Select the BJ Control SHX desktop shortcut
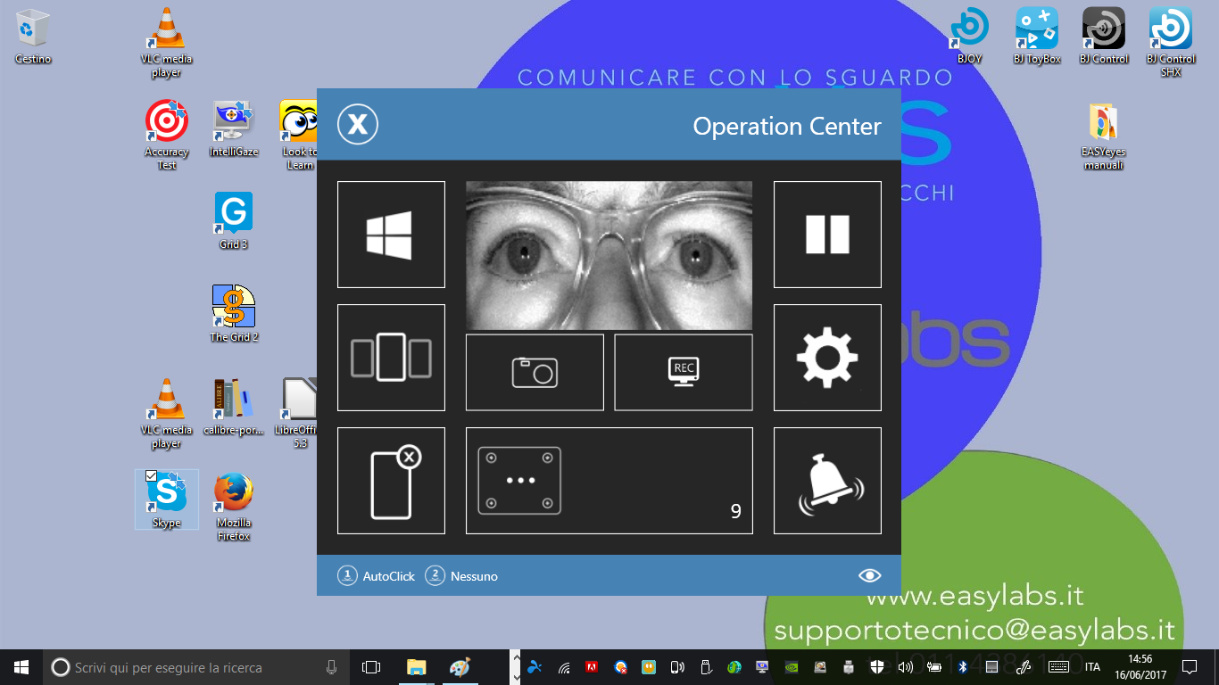The image size is (1219, 685). click(1171, 43)
